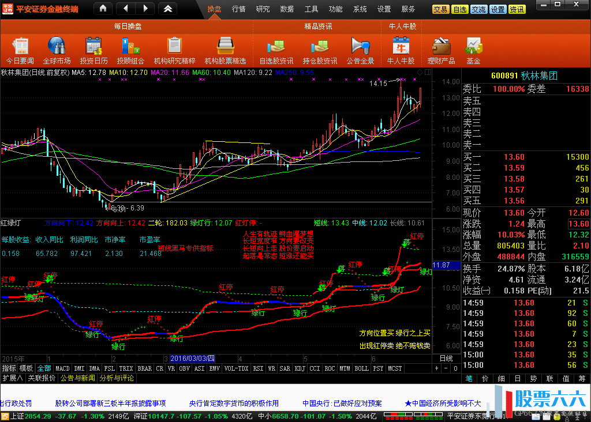Click the 自选 button
This screenshot has width=591, height=422.
(460, 9)
